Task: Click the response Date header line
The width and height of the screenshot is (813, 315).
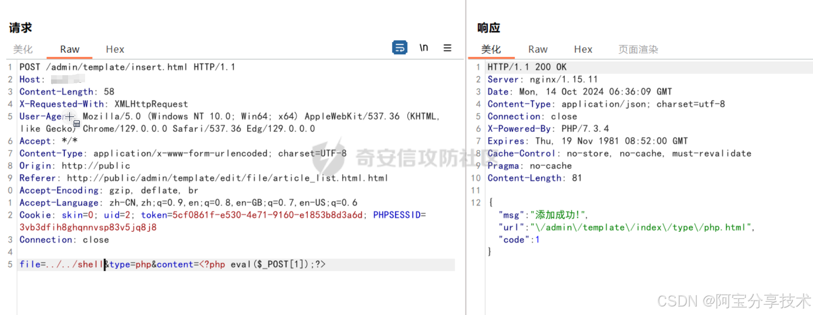Action: pos(579,92)
